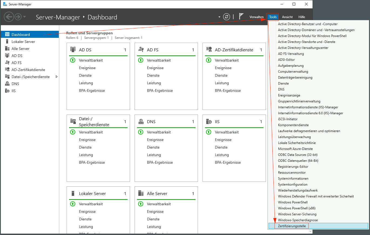Click IIS icon in sidebar

[7, 90]
